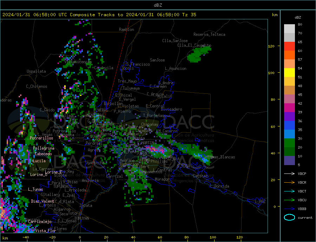The image size is (316, 242).
Task: Click the Mirador map label
Action: (x=162, y=179)
